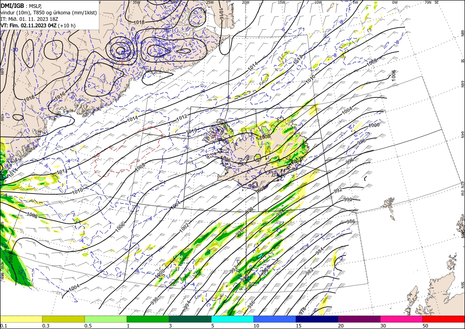The height and width of the screenshot is (329, 465).
Task: Click the legend value '50'
Action: 425,326
